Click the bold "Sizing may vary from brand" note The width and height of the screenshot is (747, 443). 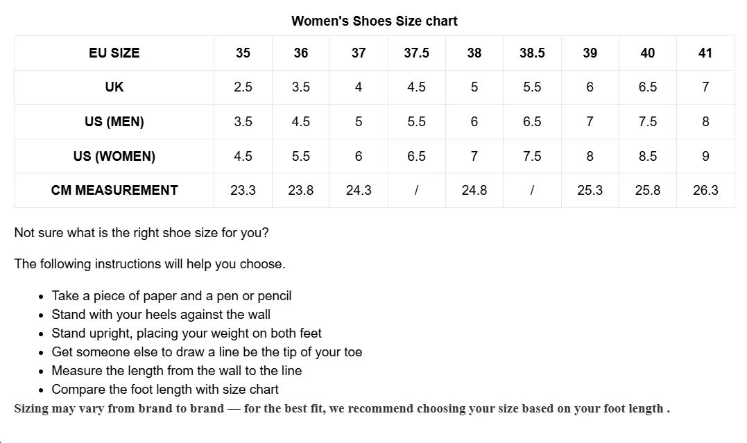pos(342,408)
